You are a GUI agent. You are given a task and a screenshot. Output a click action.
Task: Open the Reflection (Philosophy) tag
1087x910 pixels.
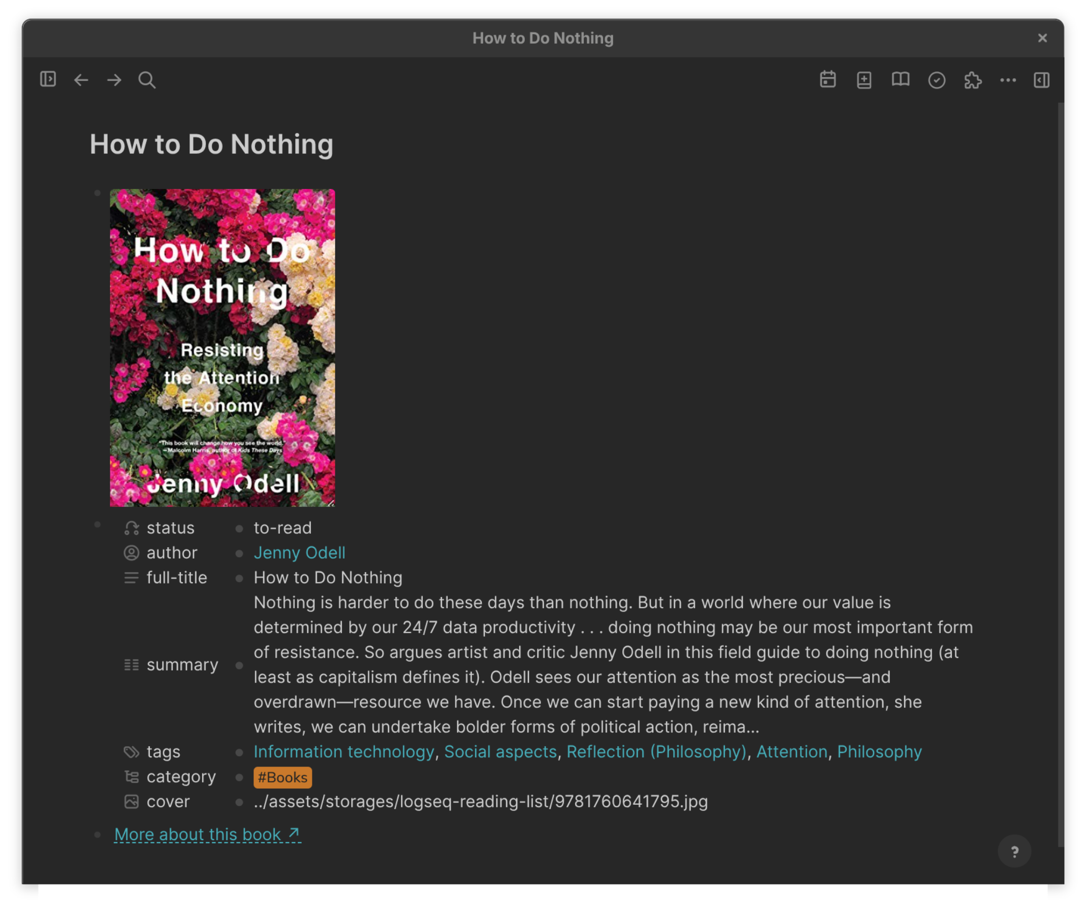click(x=656, y=751)
